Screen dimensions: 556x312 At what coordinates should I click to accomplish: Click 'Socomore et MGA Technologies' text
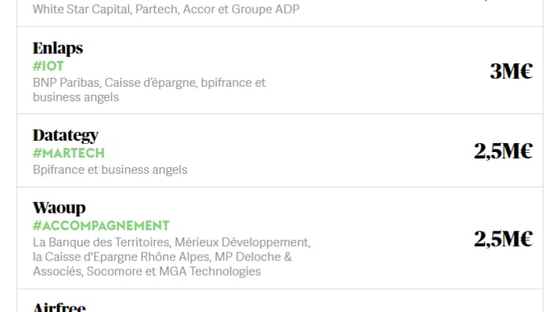(x=174, y=271)
